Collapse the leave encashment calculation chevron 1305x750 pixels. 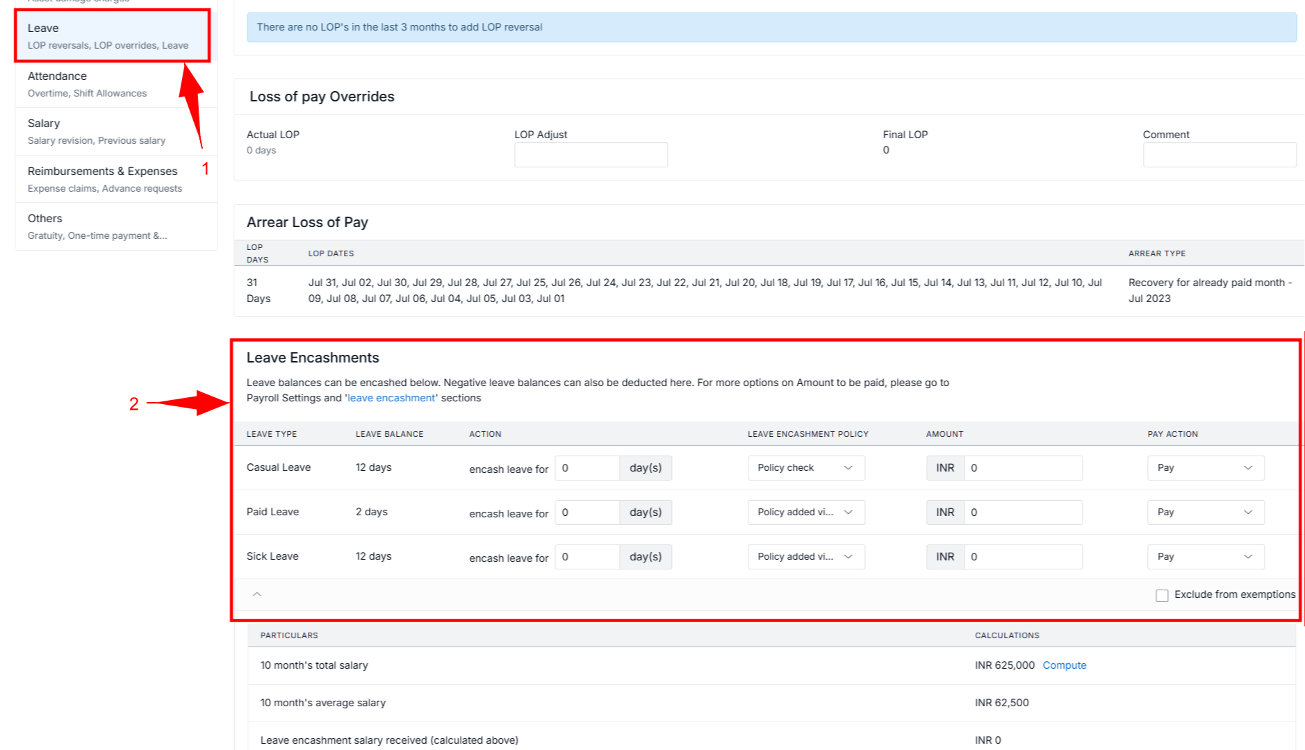point(256,594)
